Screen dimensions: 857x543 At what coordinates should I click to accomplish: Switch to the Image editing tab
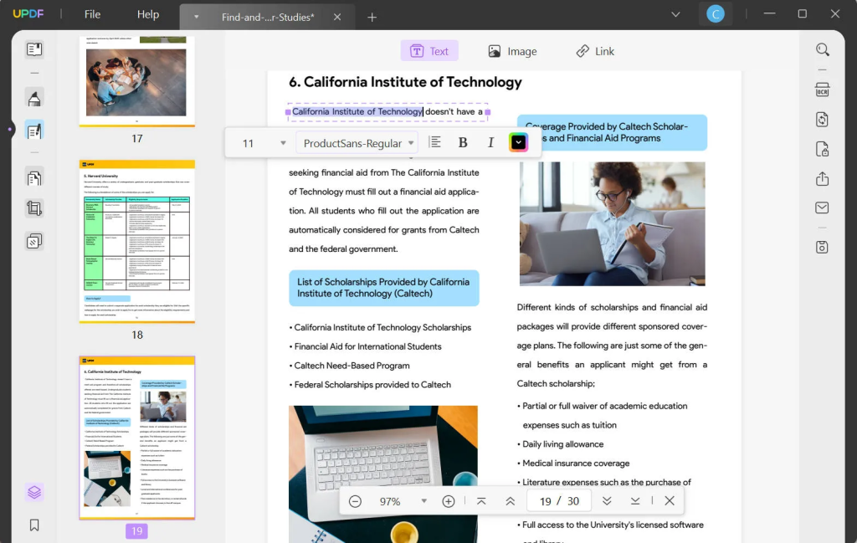(513, 51)
